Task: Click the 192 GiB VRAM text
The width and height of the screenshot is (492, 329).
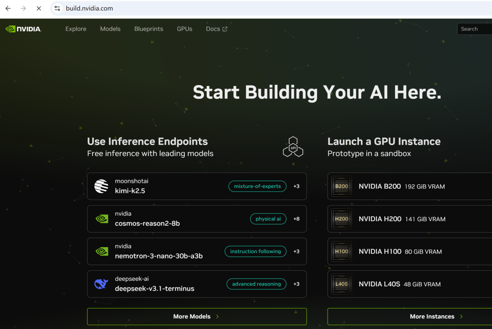Action: pos(425,187)
